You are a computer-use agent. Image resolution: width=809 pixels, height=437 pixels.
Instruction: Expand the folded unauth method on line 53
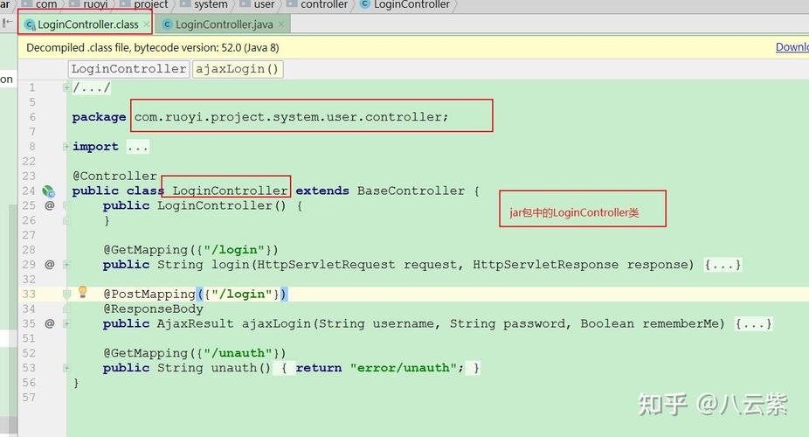pos(285,368)
